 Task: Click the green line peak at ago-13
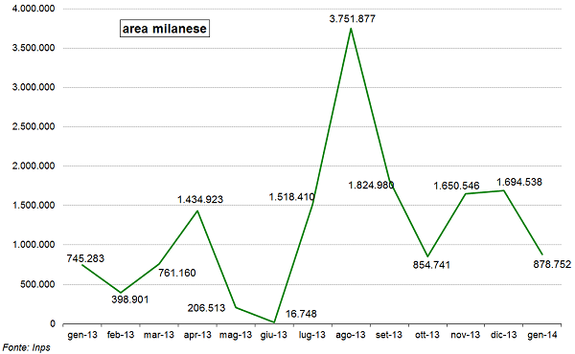[x=351, y=29]
